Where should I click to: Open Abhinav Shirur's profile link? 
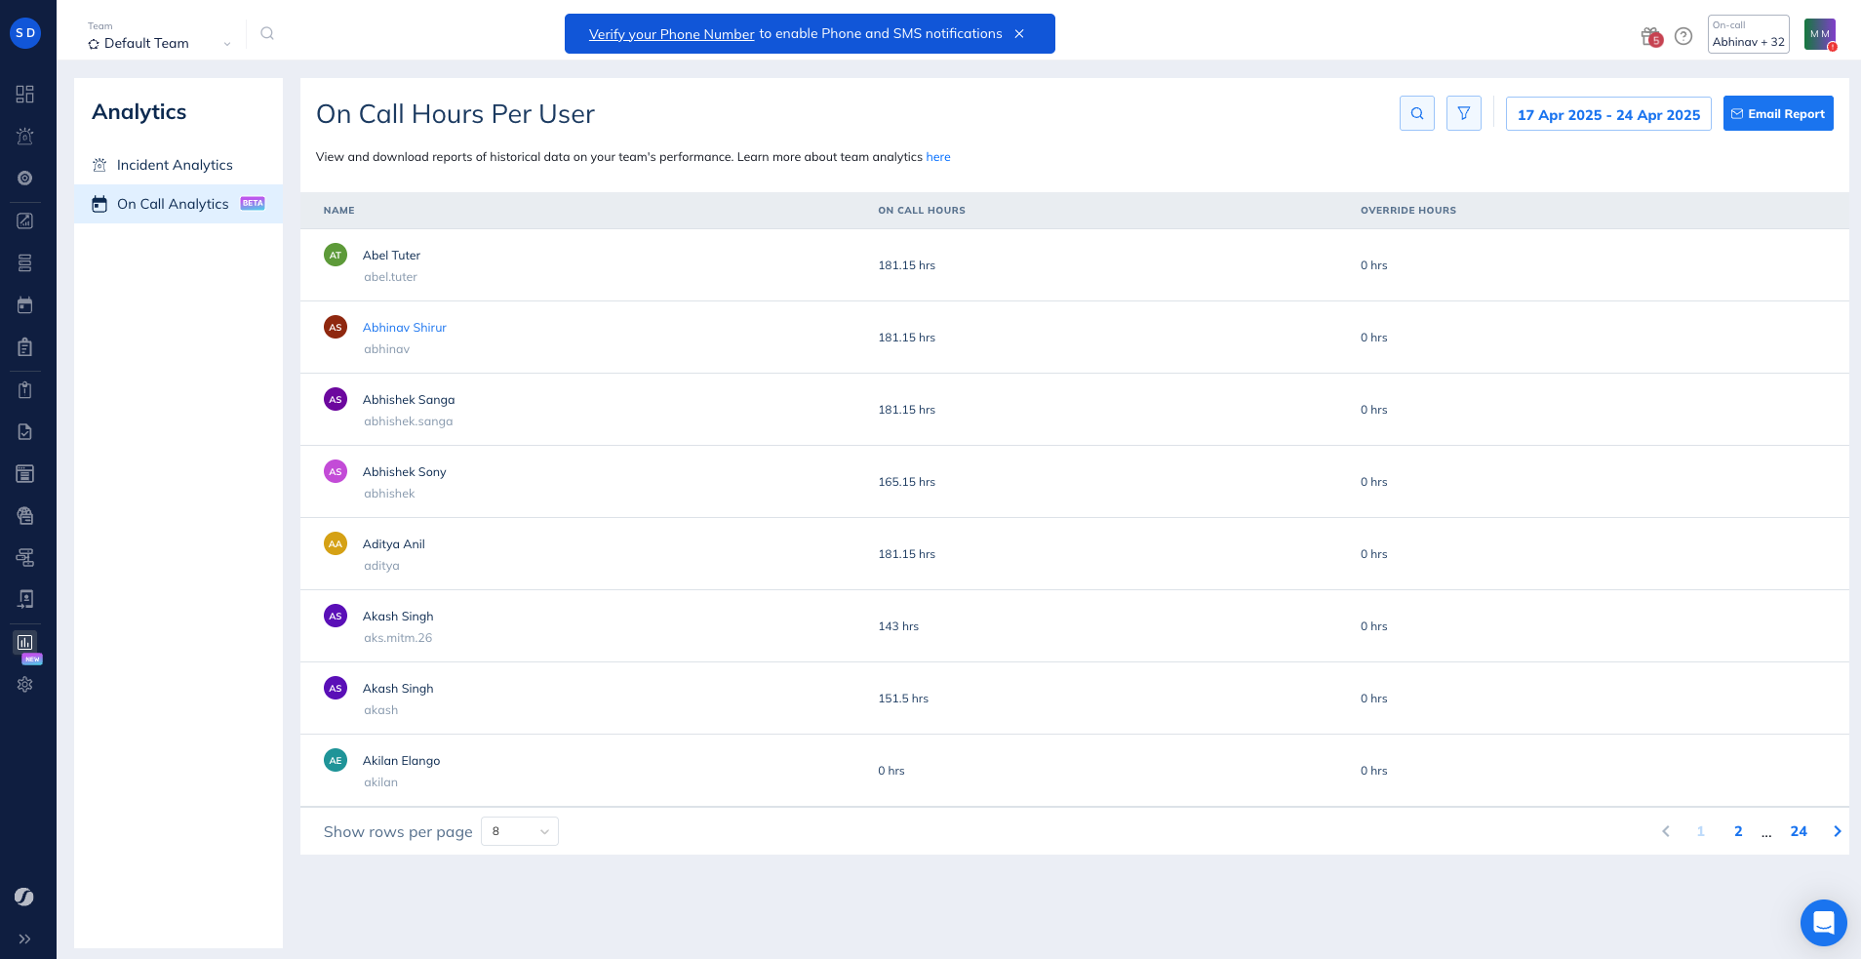pos(404,328)
